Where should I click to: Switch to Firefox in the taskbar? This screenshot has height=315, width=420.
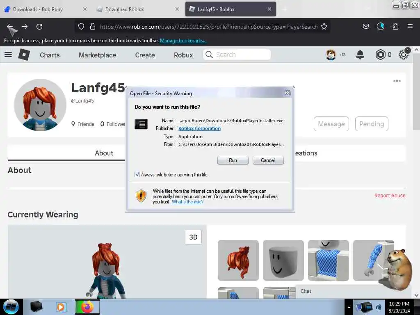click(87, 307)
